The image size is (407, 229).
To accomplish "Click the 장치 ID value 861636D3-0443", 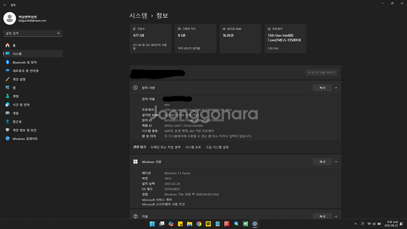I will (x=194, y=120).
